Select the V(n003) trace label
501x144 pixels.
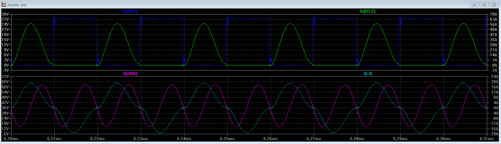tap(130, 11)
